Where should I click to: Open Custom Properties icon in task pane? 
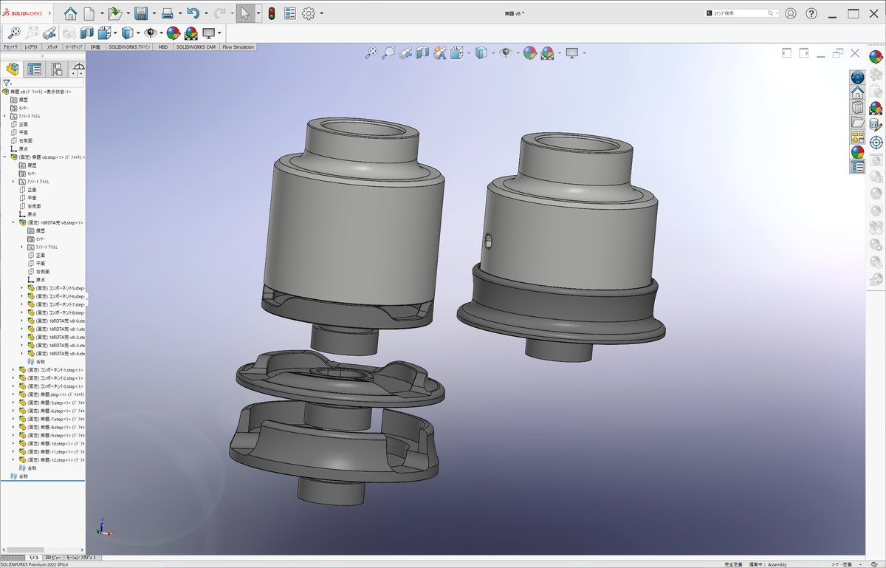click(857, 167)
